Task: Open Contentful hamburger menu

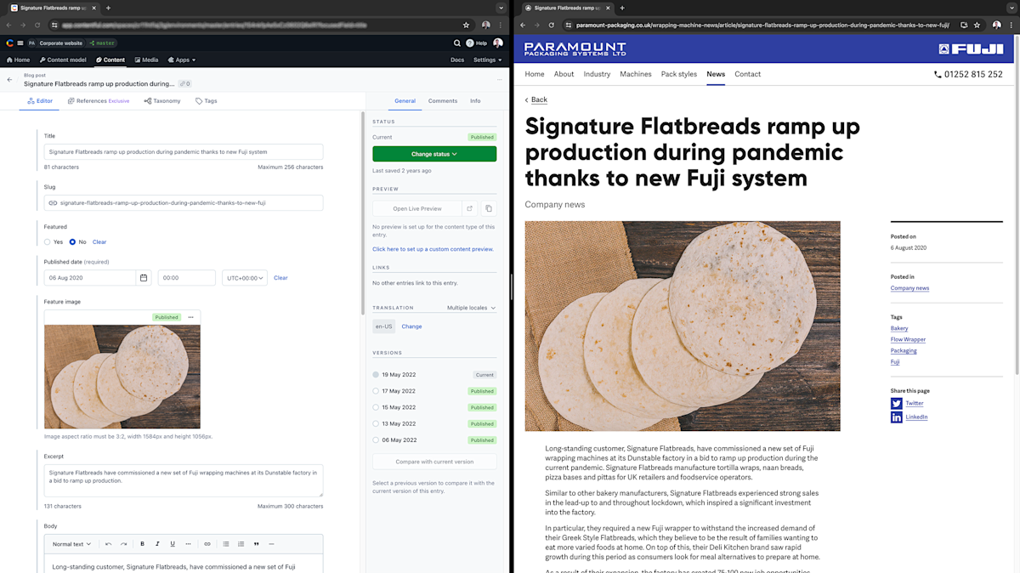Action: (x=20, y=43)
